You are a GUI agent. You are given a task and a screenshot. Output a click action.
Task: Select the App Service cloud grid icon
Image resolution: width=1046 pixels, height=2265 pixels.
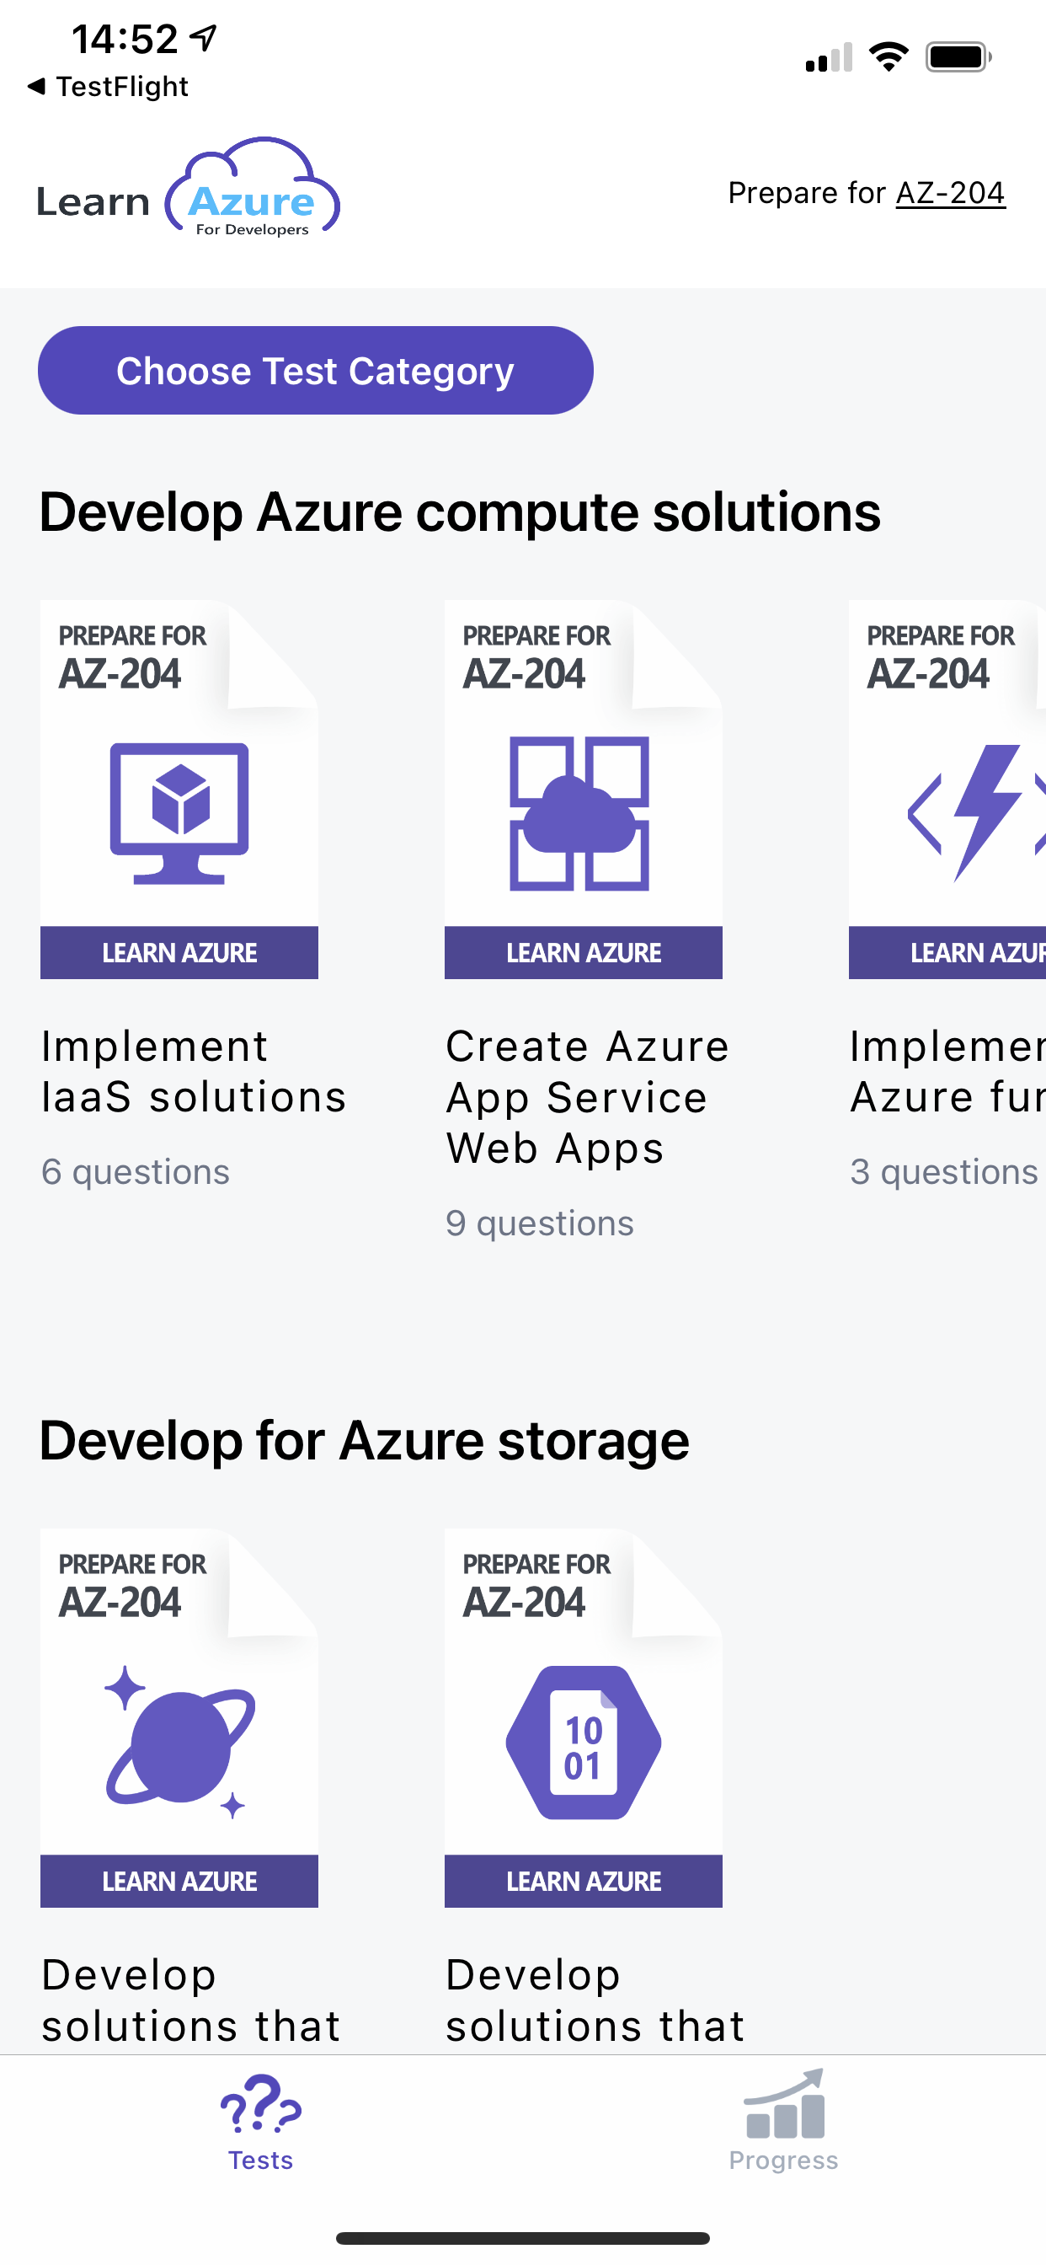(x=580, y=813)
